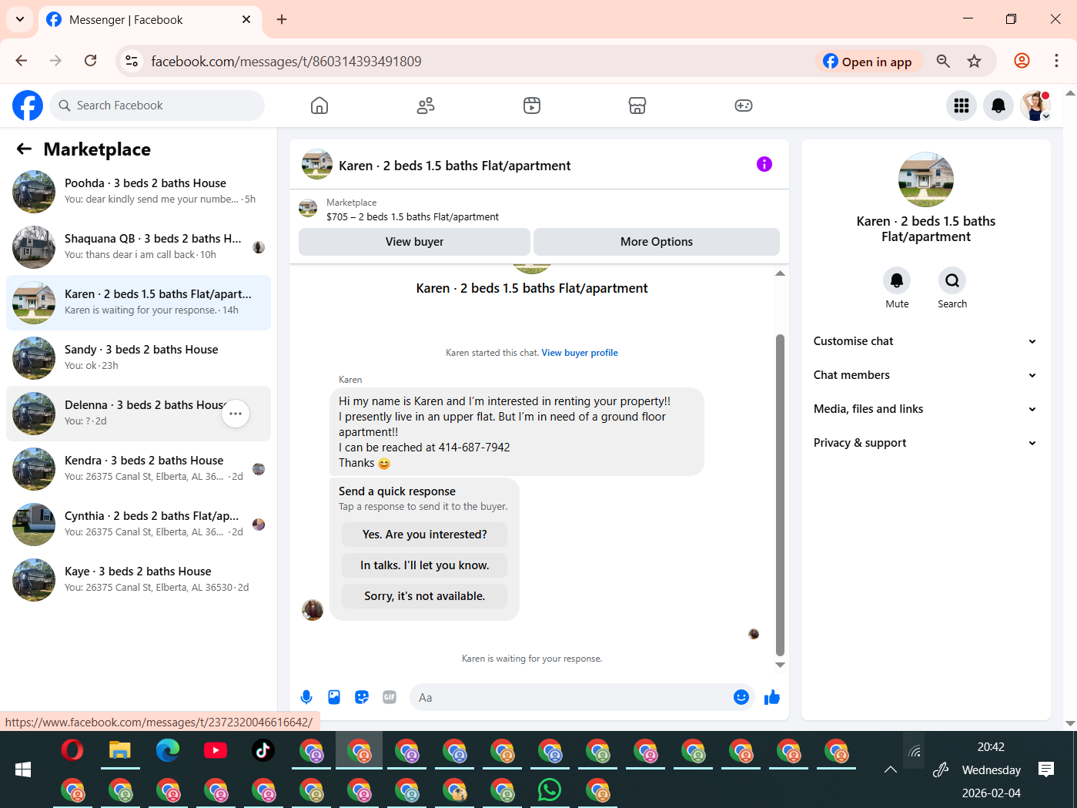Open Facebook notifications bell
The height and width of the screenshot is (808, 1077).
[998, 106]
